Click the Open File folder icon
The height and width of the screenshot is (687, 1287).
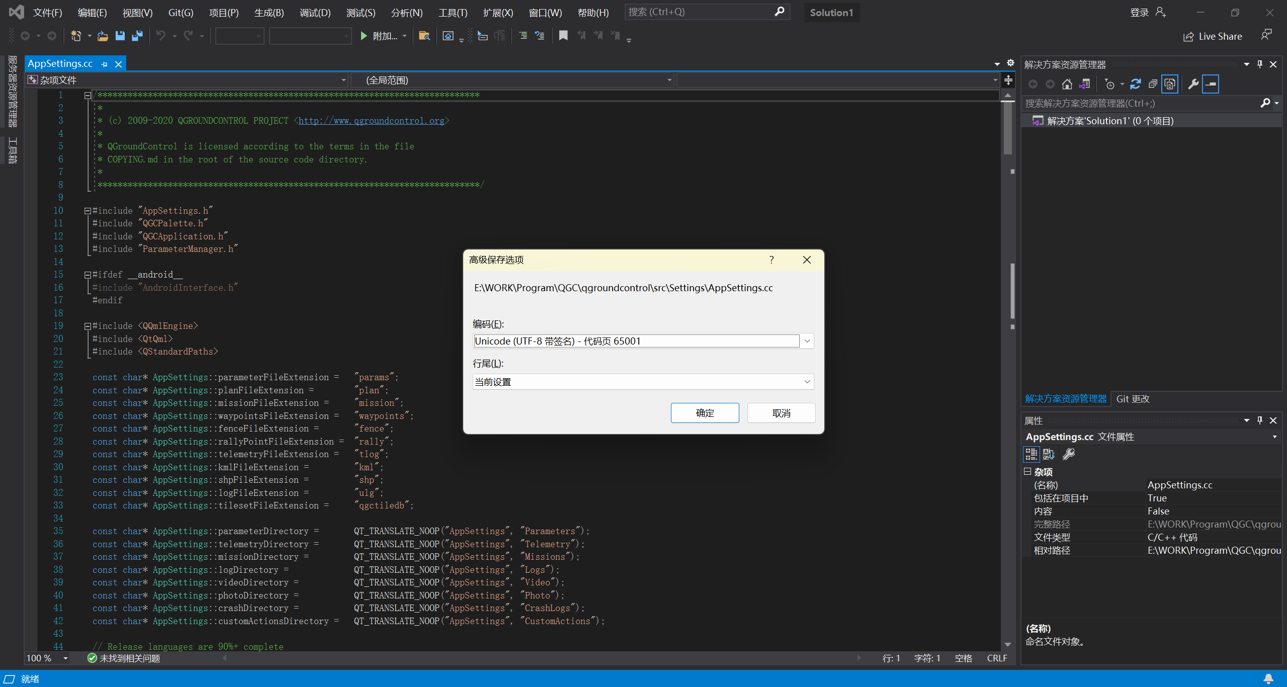pos(103,36)
